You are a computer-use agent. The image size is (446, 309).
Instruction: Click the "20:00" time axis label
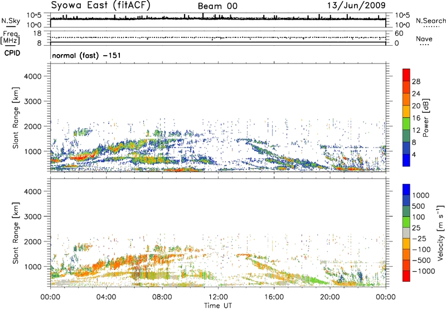(330, 297)
